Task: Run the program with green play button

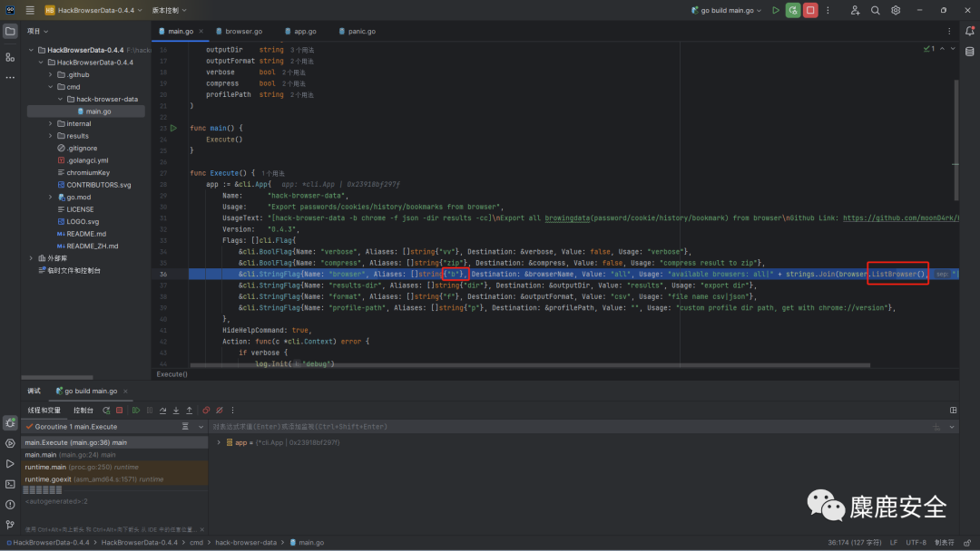Action: [776, 9]
